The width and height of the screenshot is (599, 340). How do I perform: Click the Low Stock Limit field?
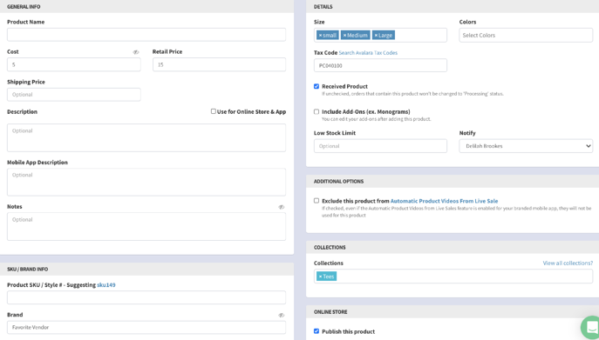[380, 146]
